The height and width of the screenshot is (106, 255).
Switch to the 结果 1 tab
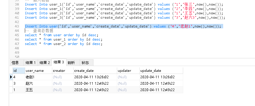31,63
